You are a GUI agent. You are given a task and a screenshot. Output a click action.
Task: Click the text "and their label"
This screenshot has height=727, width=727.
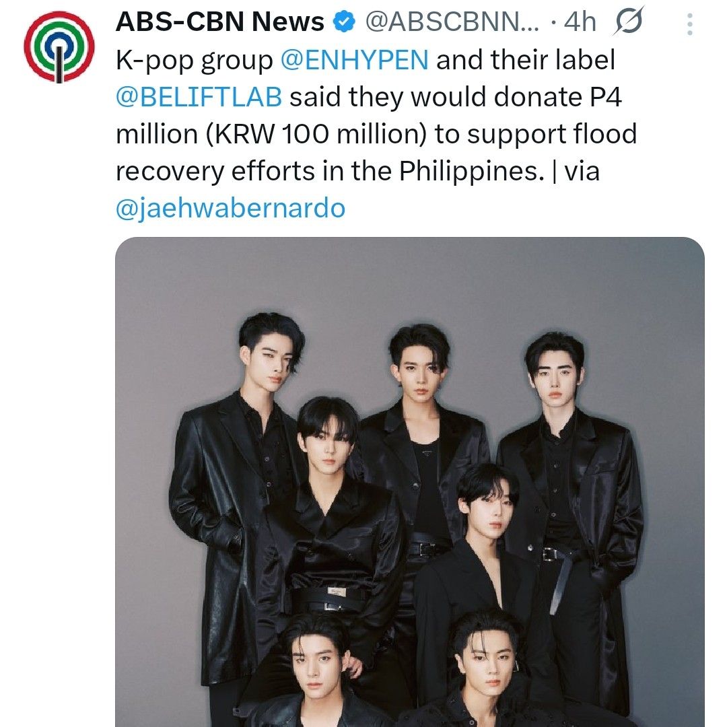[x=526, y=60]
